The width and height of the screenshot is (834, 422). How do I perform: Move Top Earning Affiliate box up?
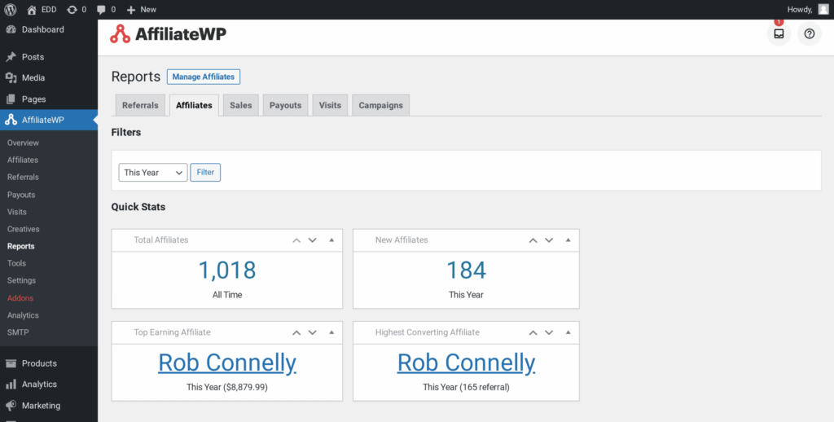click(296, 332)
